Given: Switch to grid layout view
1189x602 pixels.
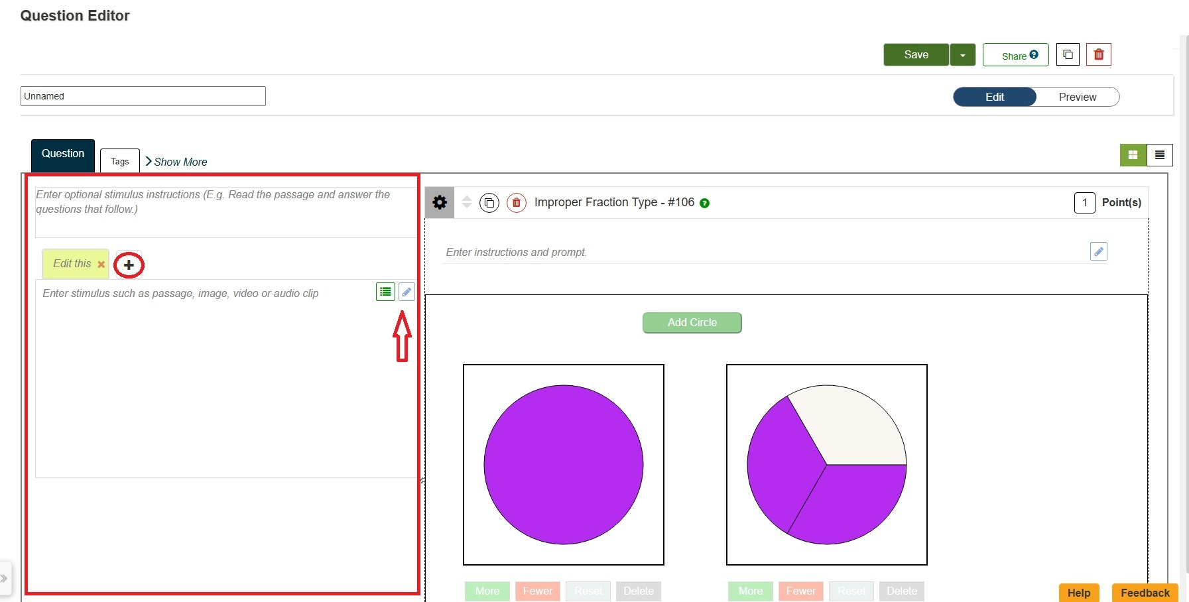Looking at the screenshot, I should pos(1133,155).
